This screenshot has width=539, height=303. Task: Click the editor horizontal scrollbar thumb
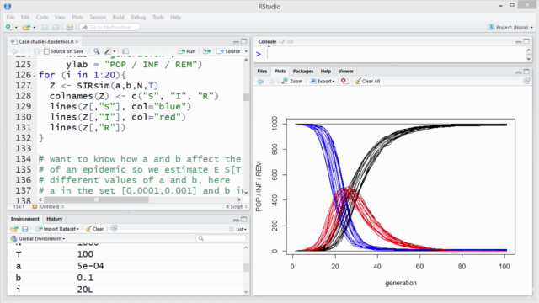click(96, 199)
